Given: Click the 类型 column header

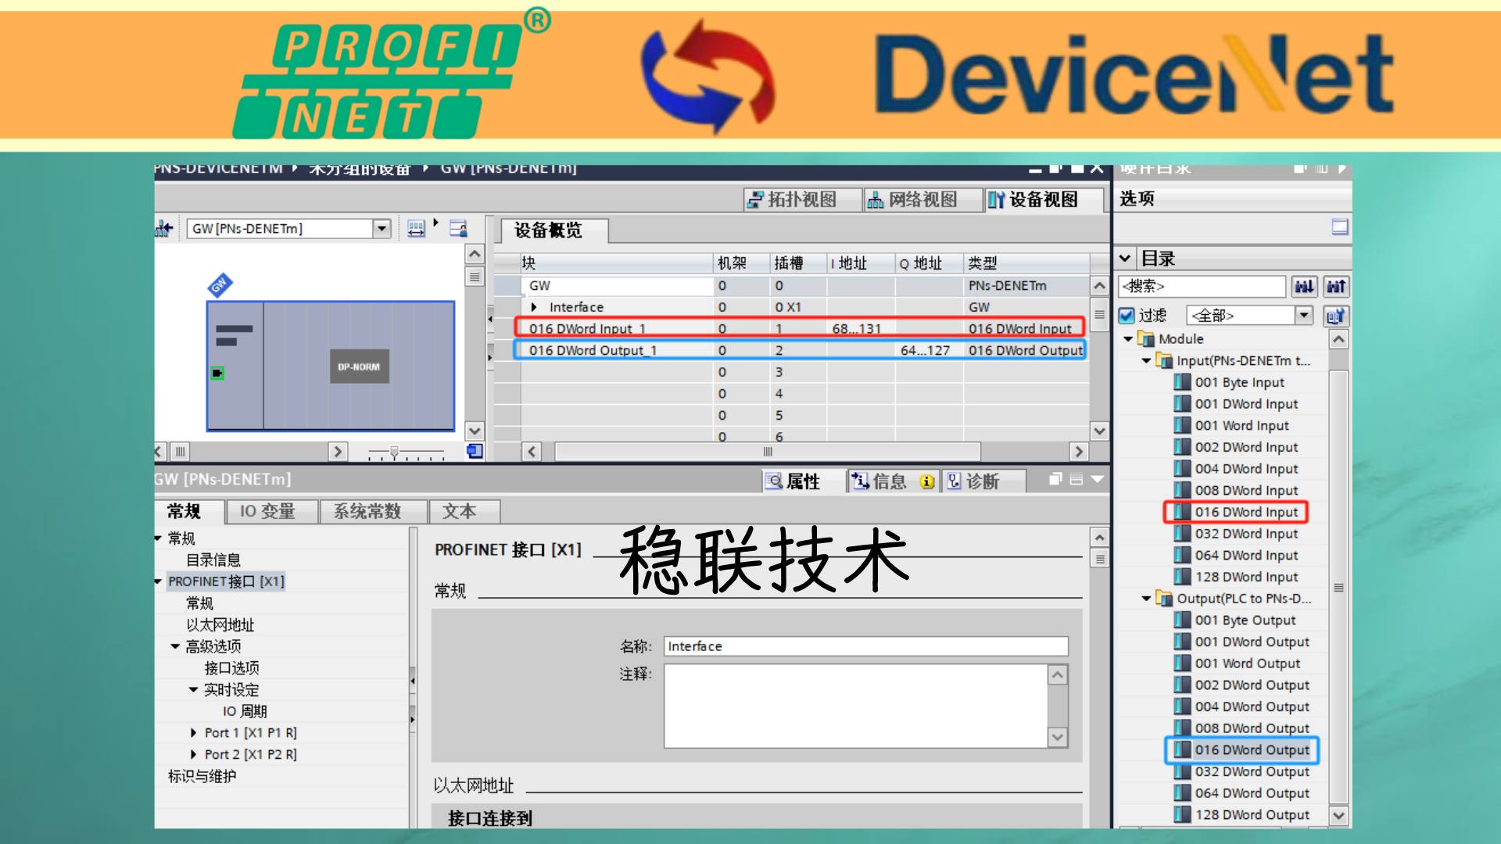Looking at the screenshot, I should tap(1026, 263).
